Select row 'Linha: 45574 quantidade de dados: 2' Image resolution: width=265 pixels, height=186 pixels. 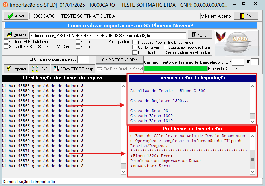point(43,166)
